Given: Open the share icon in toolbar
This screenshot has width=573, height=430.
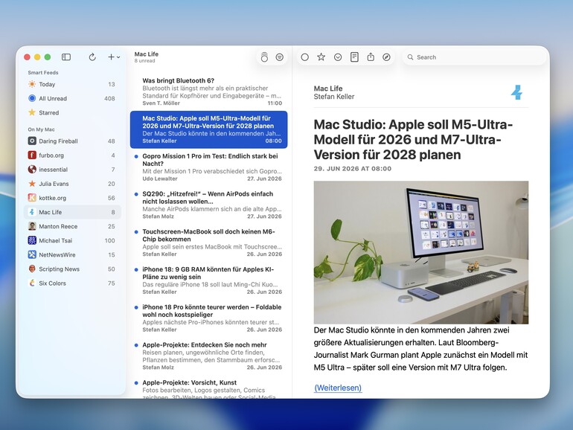Looking at the screenshot, I should (x=371, y=57).
